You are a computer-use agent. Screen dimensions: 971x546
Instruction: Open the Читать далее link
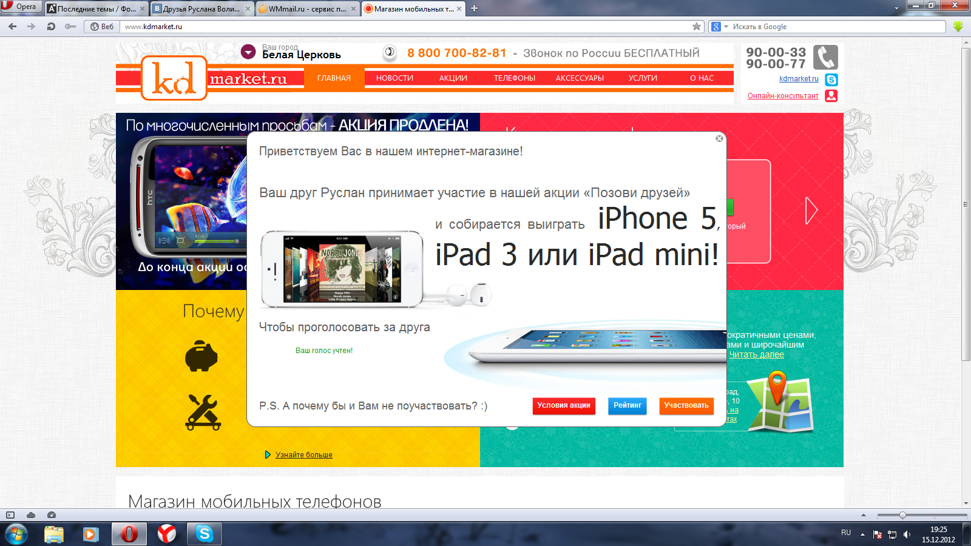pos(756,354)
